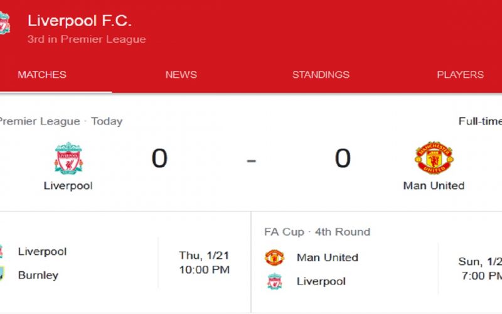
Task: Open the PLAYERS tab
Action: pyautogui.click(x=461, y=75)
